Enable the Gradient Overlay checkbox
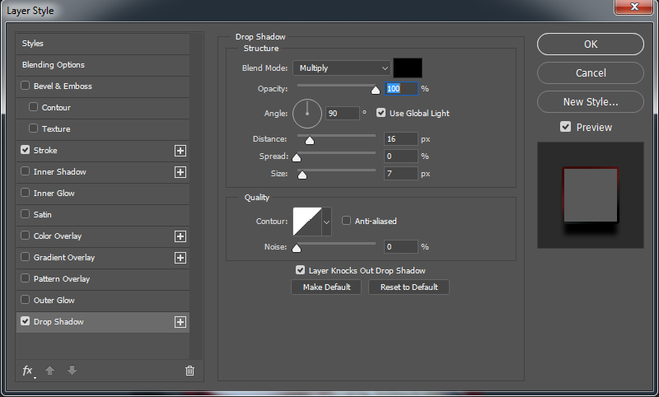Viewport: 659px width, 397px height. (x=26, y=257)
